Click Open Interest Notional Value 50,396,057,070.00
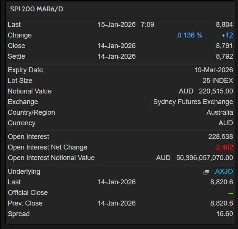 coord(204,158)
